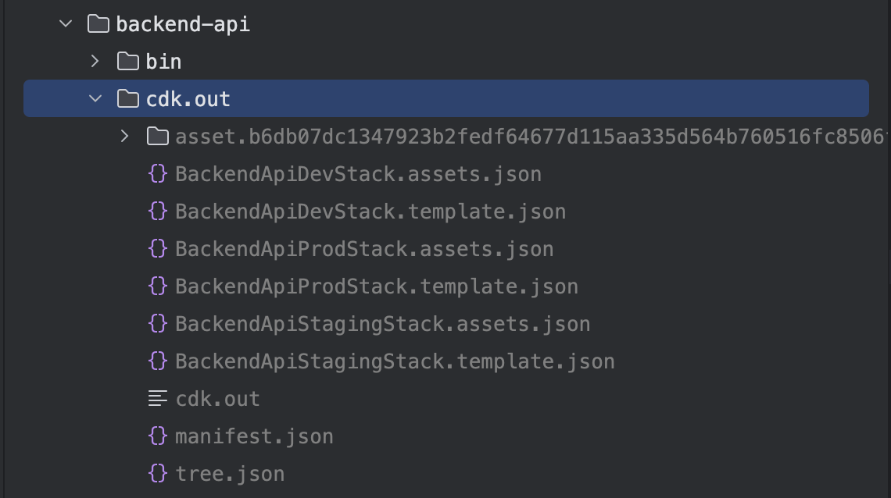Click the JSON icon next to BackendApiProdStack.assets.json

[159, 249]
